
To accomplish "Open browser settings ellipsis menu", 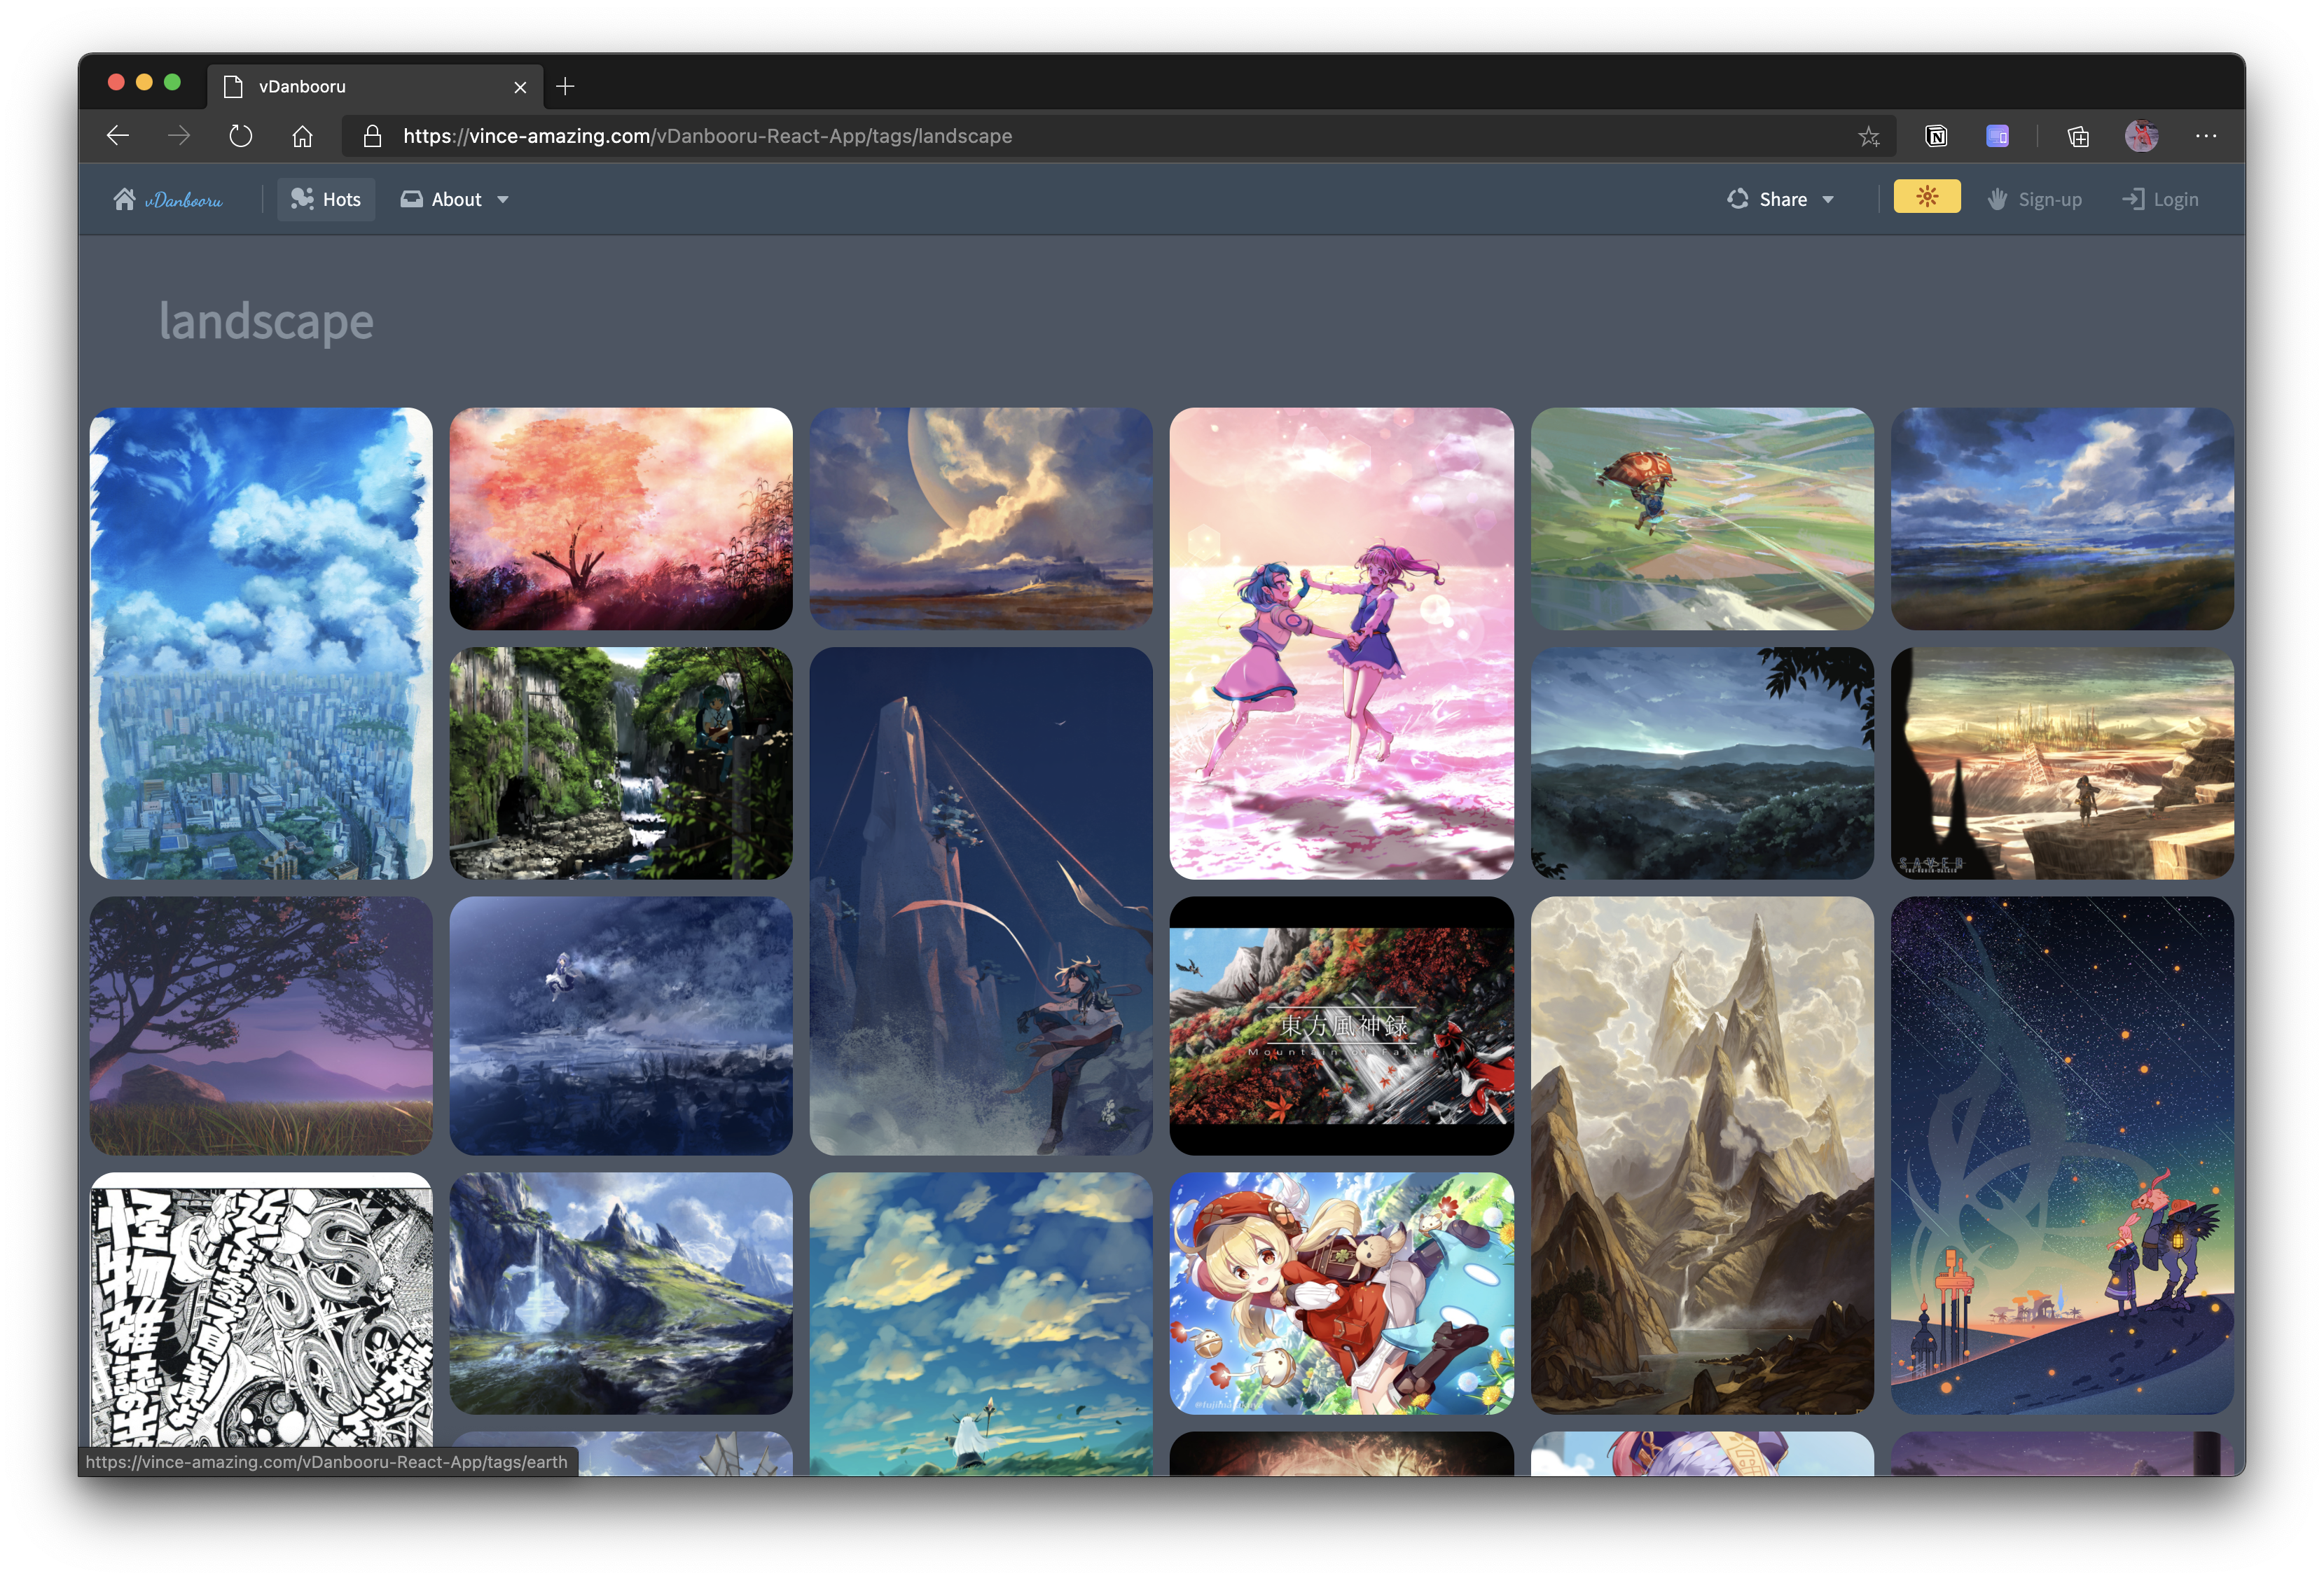I will pyautogui.click(x=2206, y=136).
